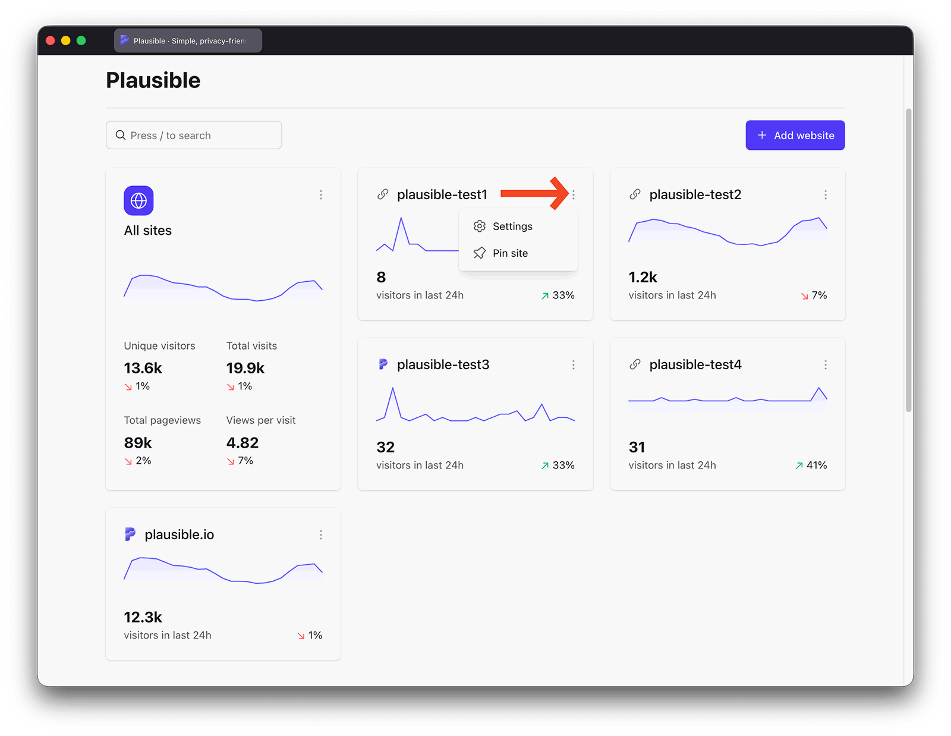Select Pin site from the open popup menu
This screenshot has width=951, height=736.
tap(510, 253)
